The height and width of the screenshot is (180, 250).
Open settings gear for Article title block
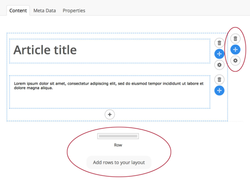point(219,65)
